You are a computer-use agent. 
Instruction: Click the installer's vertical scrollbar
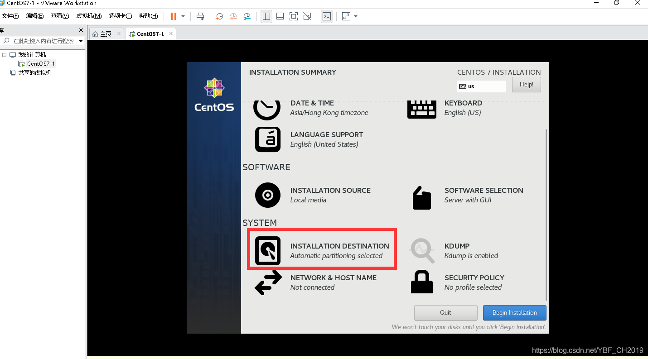[546, 215]
